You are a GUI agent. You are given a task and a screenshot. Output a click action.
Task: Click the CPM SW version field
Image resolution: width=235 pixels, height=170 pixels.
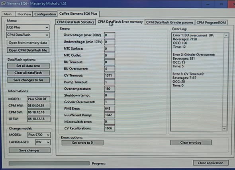pyautogui.click(x=39, y=112)
